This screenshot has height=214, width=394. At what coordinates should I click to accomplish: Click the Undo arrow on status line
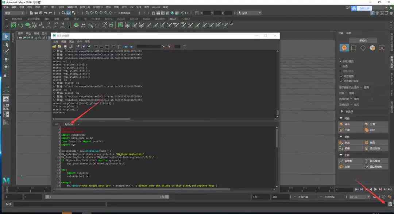(46, 13)
